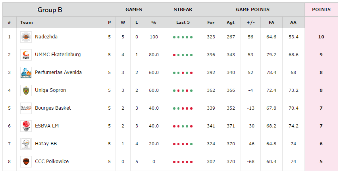Image resolution: width=341 pixels, height=173 pixels.
Task: Select the Uniqa Sopron crest icon
Action: tap(26, 90)
